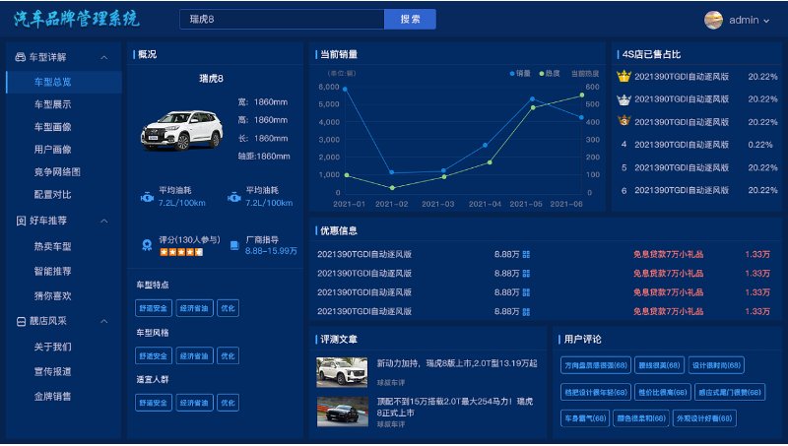Open 智能推荐 in the sidebar

click(53, 272)
